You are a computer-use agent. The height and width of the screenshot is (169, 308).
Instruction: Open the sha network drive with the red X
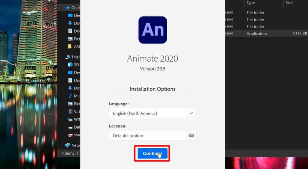tap(70, 135)
